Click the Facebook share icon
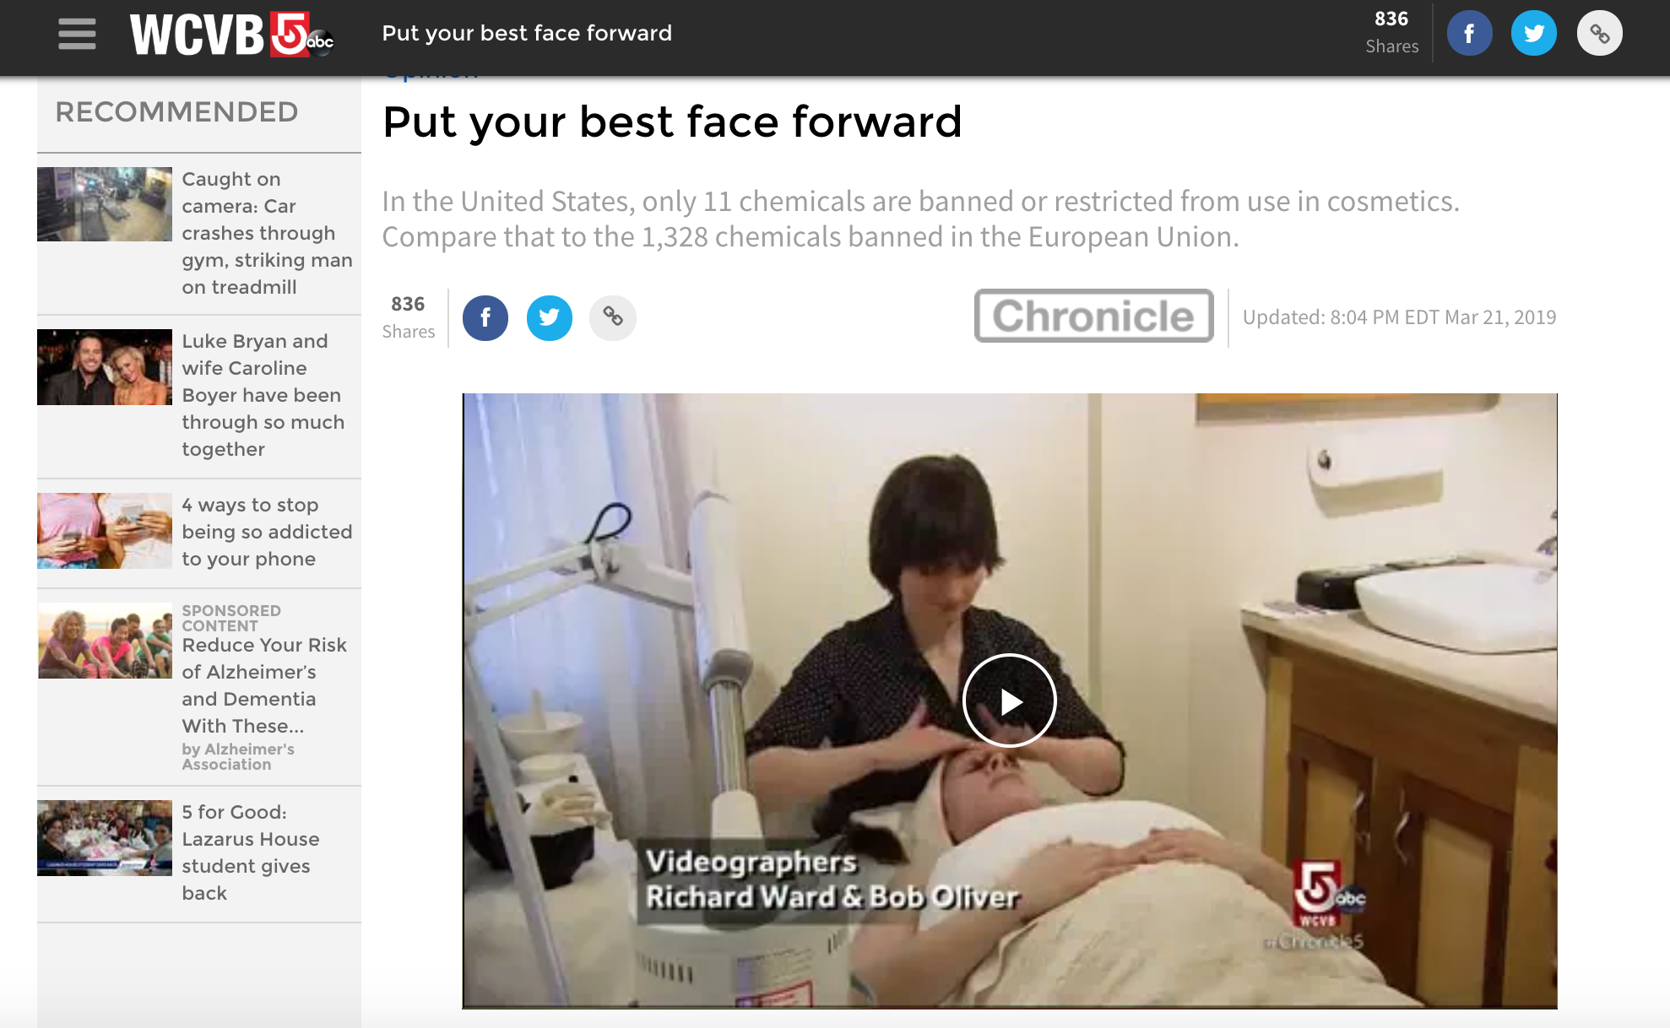The image size is (1670, 1028). pyautogui.click(x=485, y=316)
